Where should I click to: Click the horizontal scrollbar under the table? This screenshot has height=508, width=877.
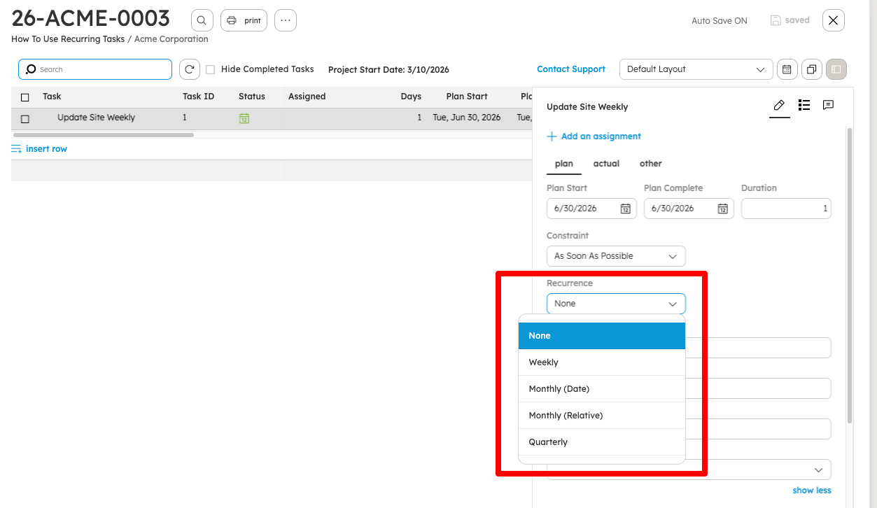[104, 134]
